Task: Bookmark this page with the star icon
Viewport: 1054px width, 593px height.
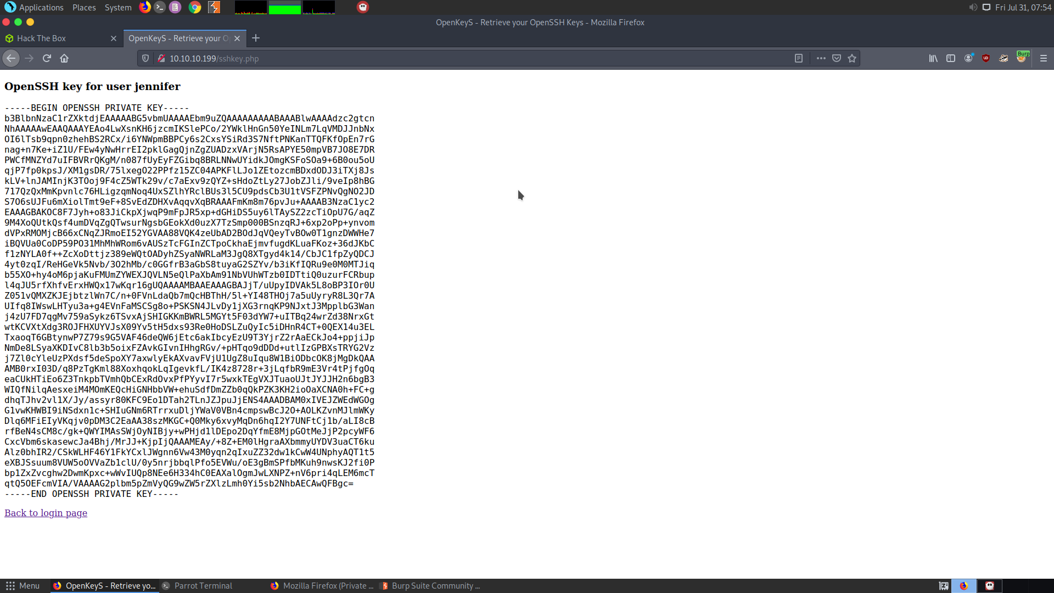Action: pyautogui.click(x=852, y=58)
